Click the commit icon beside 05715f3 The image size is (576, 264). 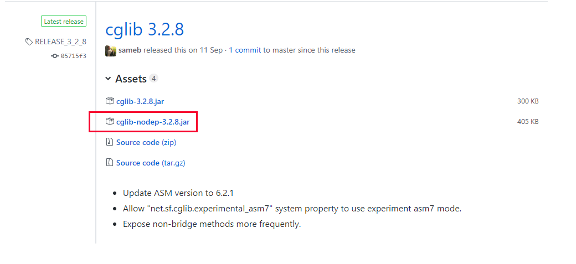coord(55,56)
